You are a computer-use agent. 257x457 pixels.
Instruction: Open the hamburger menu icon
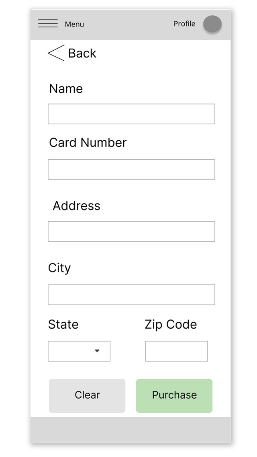point(48,24)
